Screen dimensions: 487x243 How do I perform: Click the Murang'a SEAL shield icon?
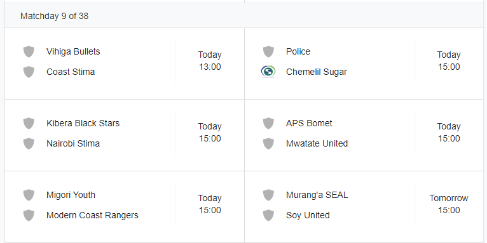point(268,195)
